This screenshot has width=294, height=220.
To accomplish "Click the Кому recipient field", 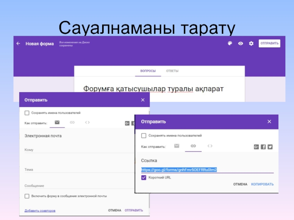I will (79, 150).
